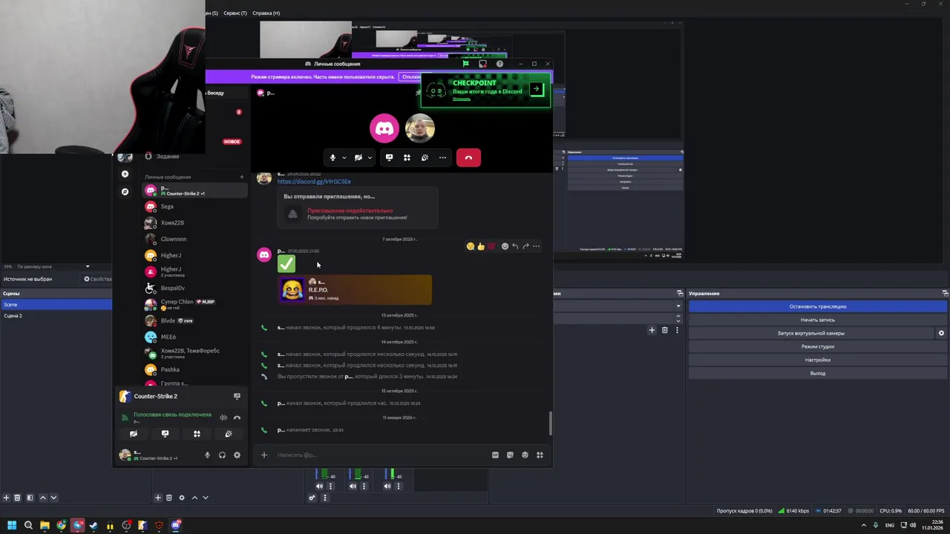Screen dimensions: 950x534
Task: Open microphone options arrow in call controls
Action: tap(344, 158)
